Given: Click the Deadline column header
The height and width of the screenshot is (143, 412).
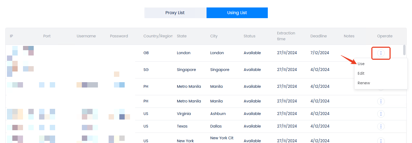Looking at the screenshot, I should pyautogui.click(x=318, y=36).
